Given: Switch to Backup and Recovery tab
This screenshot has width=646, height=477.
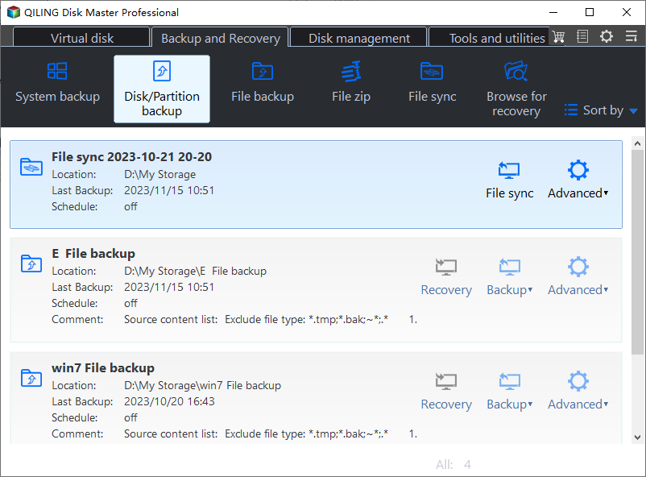Looking at the screenshot, I should 221,38.
